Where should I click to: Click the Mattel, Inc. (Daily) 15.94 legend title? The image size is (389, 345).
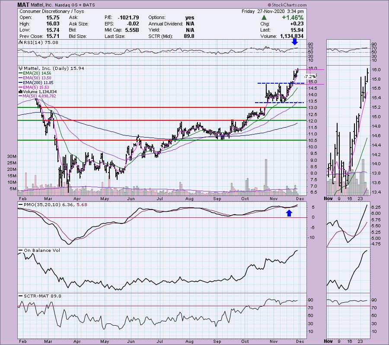pos(54,68)
